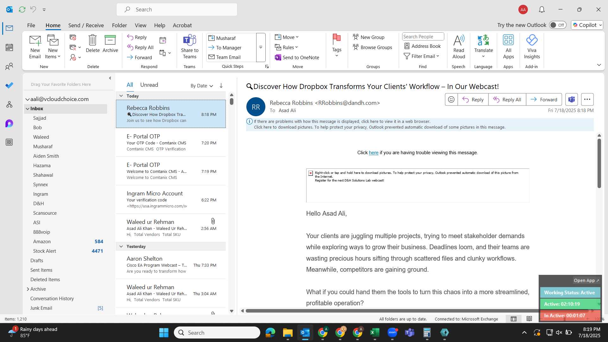This screenshot has width=608, height=342.
Task: Open the Translate dropdown
Action: point(483,47)
